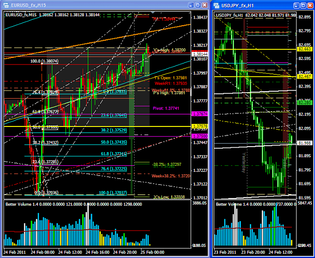Close the USDJPY_fx,H1 chart window
The image size is (315, 258).
click(310, 6)
